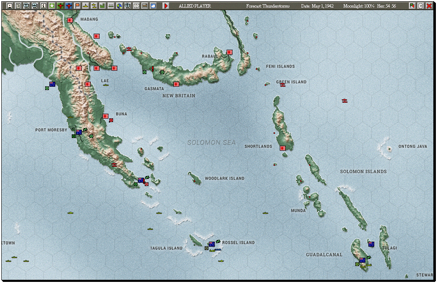Click the two yellow ships toolbar icon
Image resolution: width=438 pixels, height=284 pixels.
94,5
